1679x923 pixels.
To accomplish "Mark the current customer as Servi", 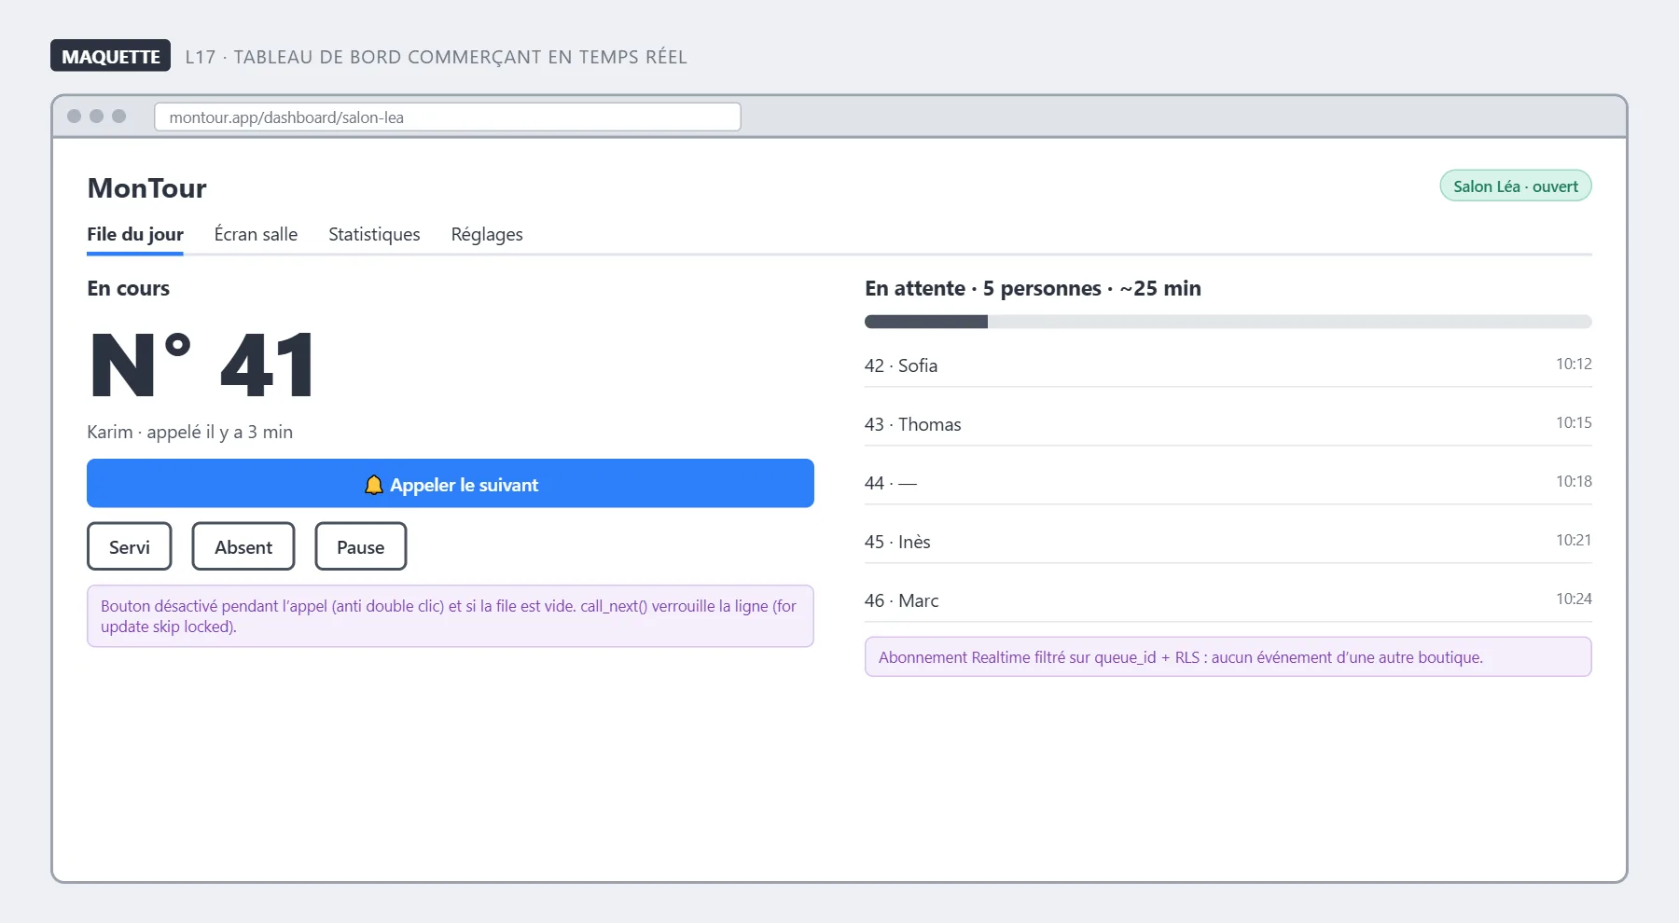I will [130, 546].
